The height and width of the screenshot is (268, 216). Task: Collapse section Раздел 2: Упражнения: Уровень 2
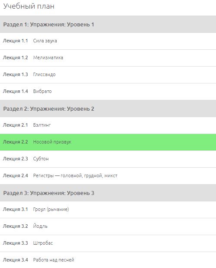[x=108, y=108]
